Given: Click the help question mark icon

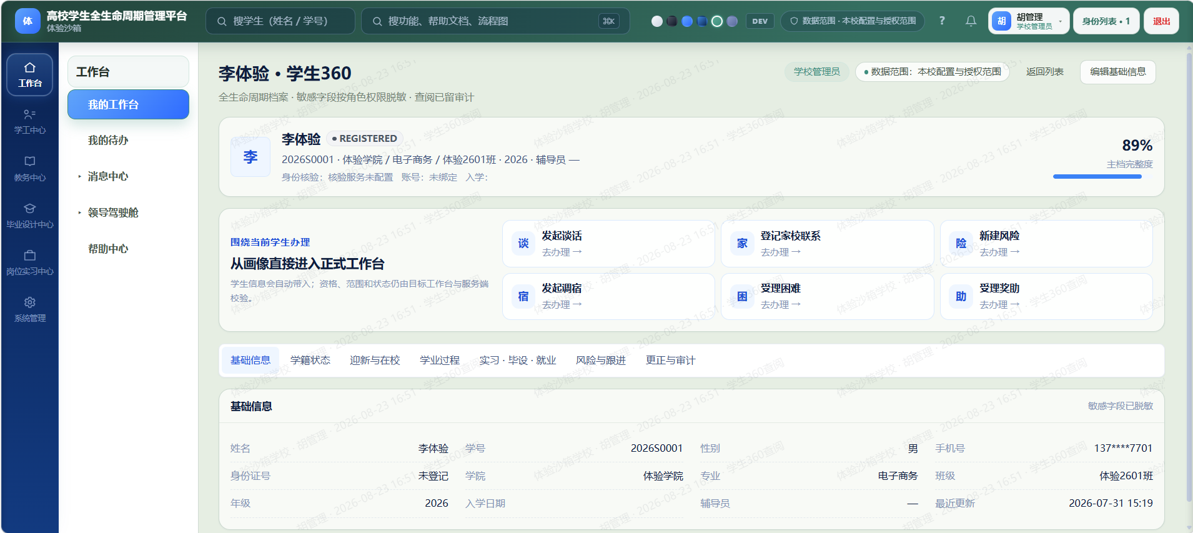Looking at the screenshot, I should (942, 21).
